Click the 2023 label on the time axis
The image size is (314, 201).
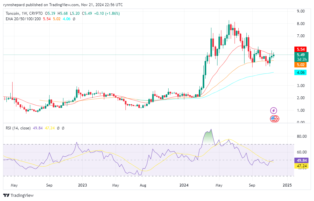pos(83,185)
